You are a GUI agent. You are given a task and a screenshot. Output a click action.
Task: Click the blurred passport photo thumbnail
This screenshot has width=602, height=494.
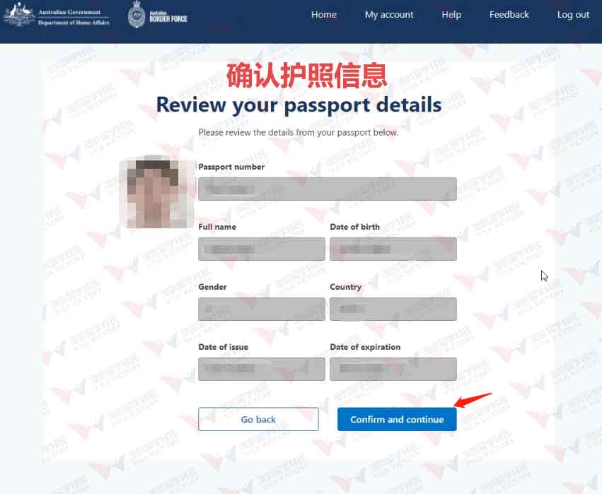156,192
